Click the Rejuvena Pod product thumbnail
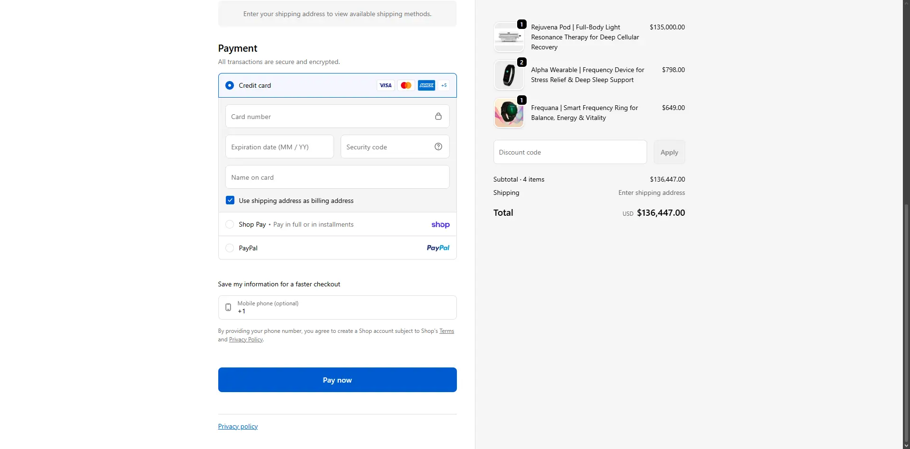 pyautogui.click(x=510, y=37)
